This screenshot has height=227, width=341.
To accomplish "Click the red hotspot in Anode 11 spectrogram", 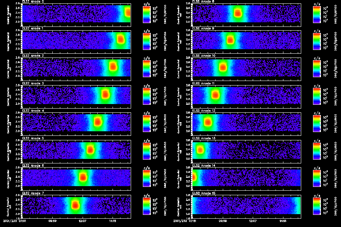I will click(215, 95).
